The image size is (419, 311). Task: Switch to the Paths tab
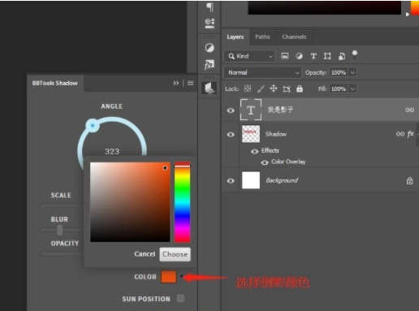tap(262, 37)
